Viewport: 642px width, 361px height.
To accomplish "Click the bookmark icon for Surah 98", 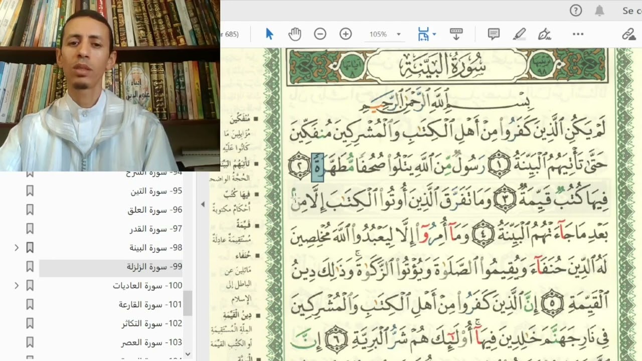I will 30,247.
